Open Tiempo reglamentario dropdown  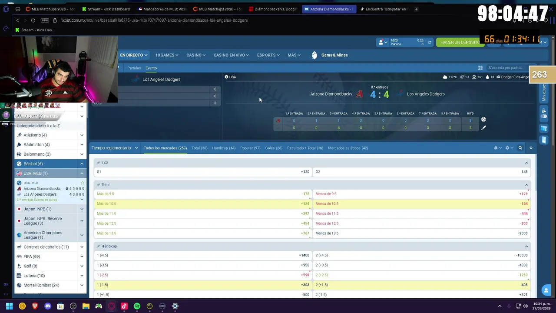(x=115, y=148)
